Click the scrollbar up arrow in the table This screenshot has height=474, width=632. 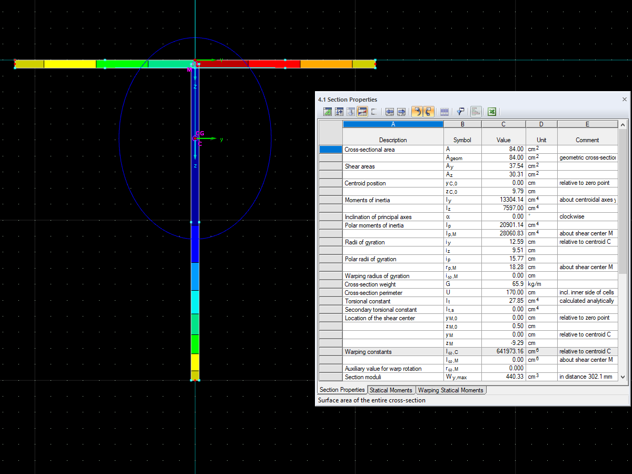click(623, 124)
